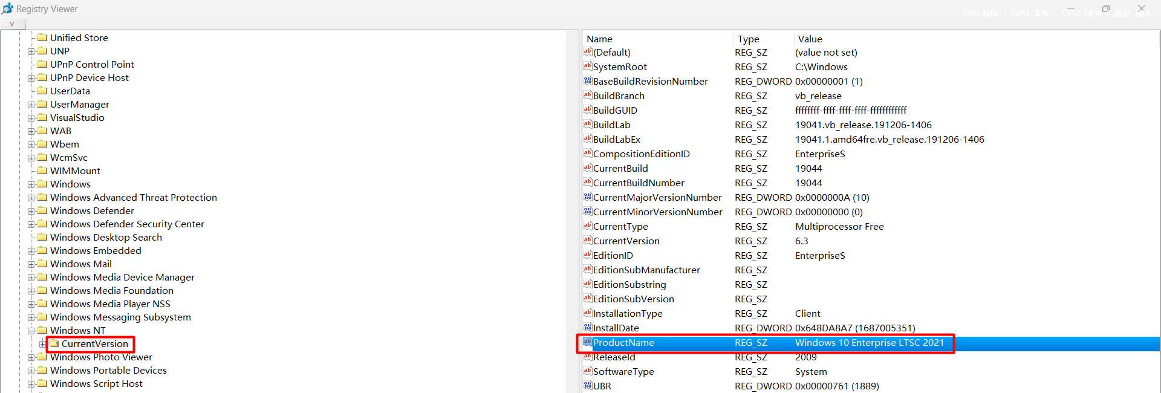1161x393 pixels.
Task: Select the UPnP Control Point key
Action: [x=92, y=64]
